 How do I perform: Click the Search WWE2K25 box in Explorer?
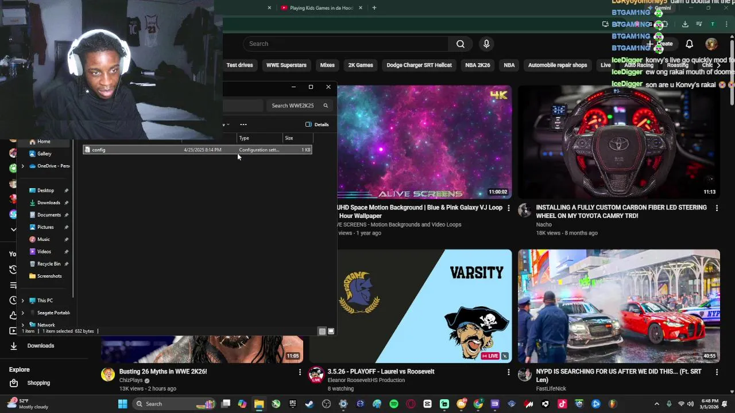299,106
